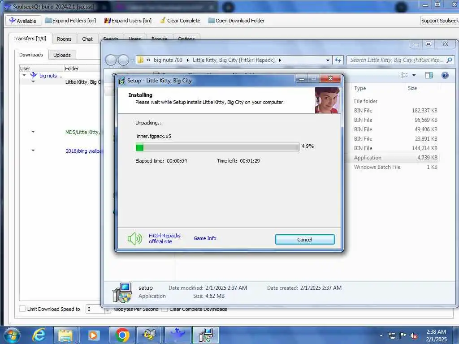
Task: Select the 2018/bing wallpaper folder entry
Action: click(x=83, y=151)
